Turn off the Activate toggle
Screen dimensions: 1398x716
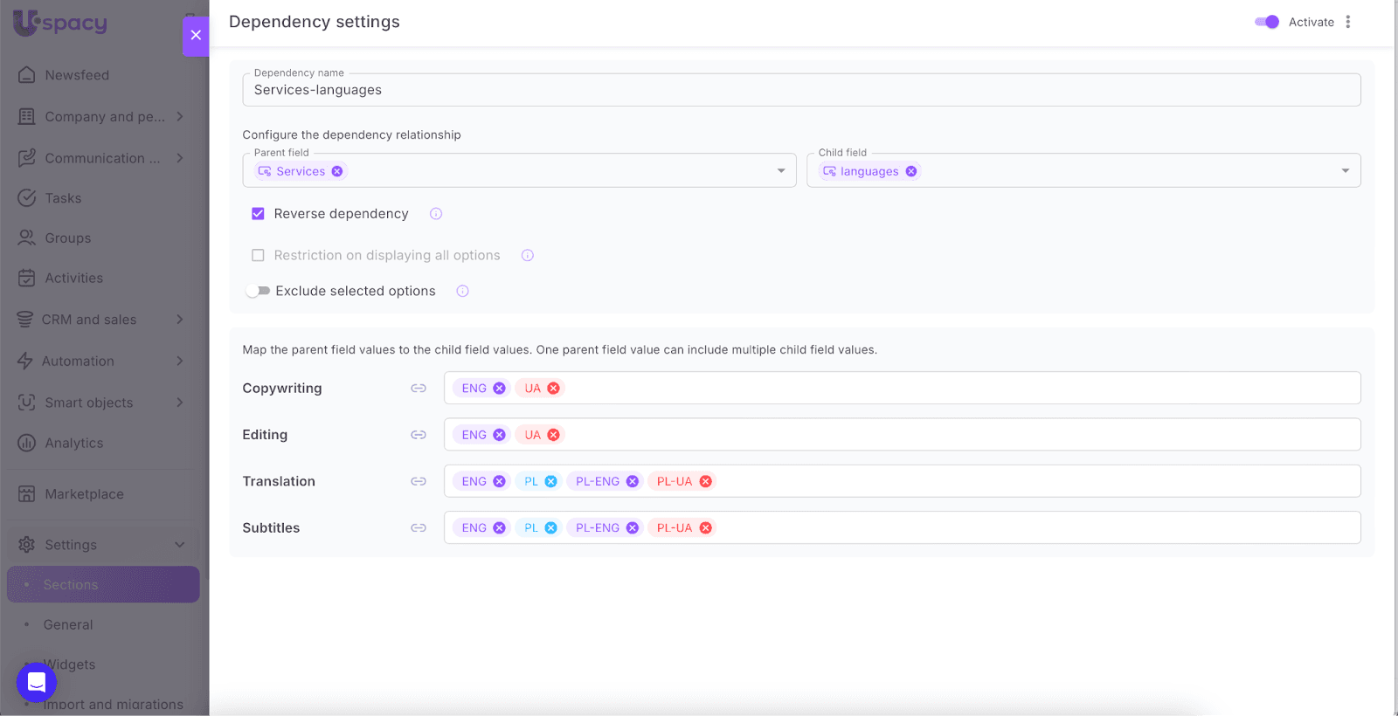[1267, 22]
